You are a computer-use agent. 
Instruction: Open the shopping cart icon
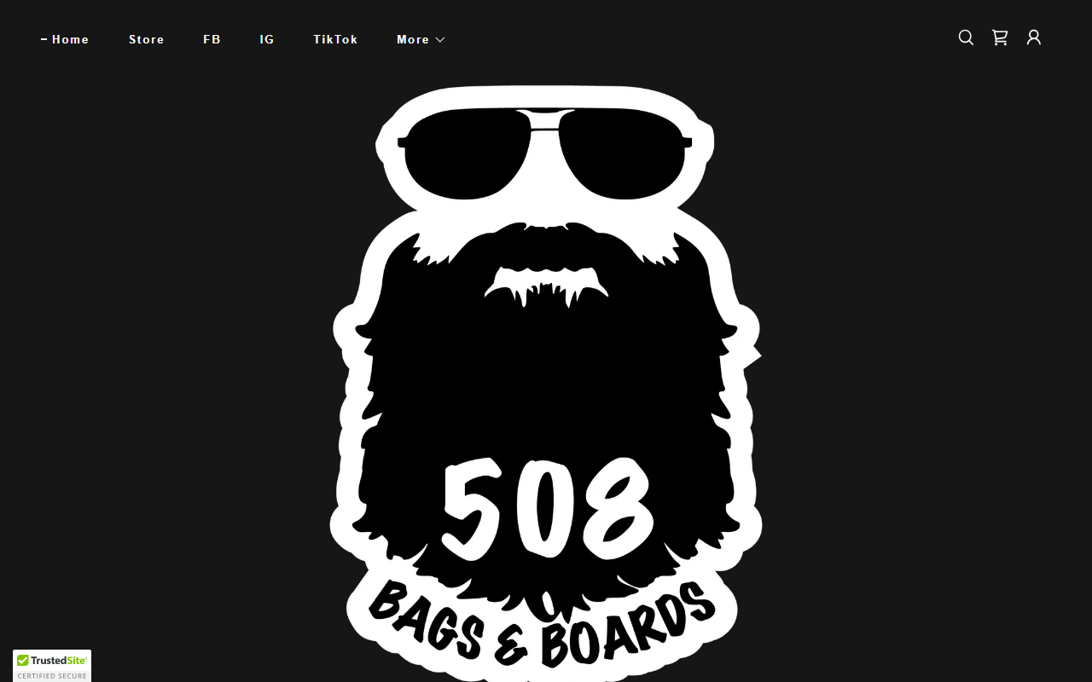pyautogui.click(x=1000, y=38)
